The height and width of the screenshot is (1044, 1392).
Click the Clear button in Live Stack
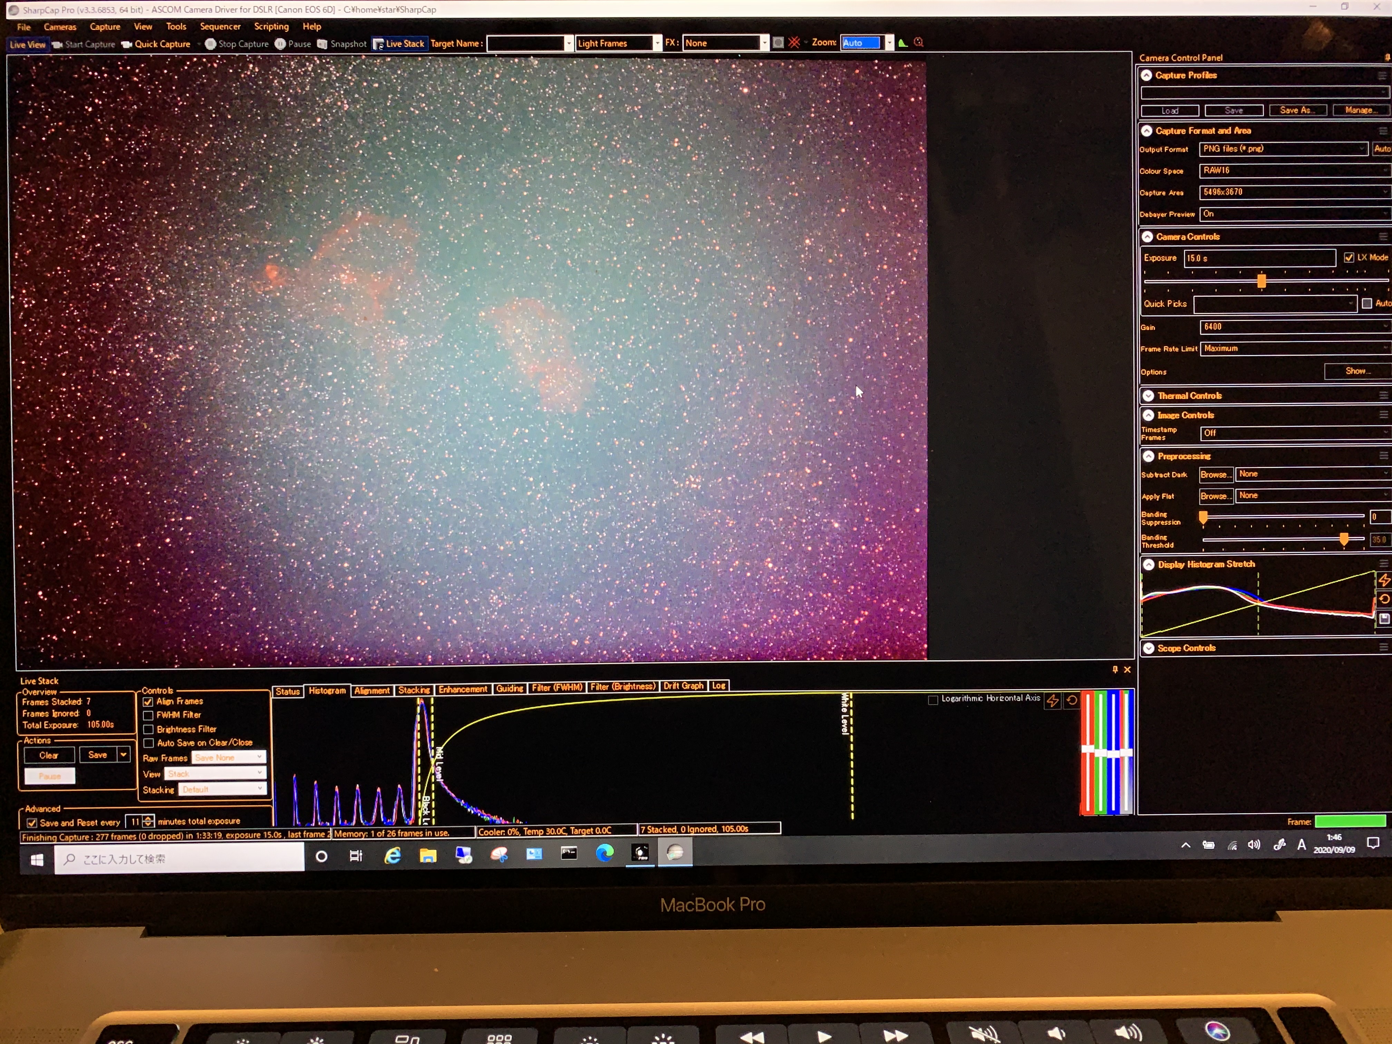click(x=48, y=755)
